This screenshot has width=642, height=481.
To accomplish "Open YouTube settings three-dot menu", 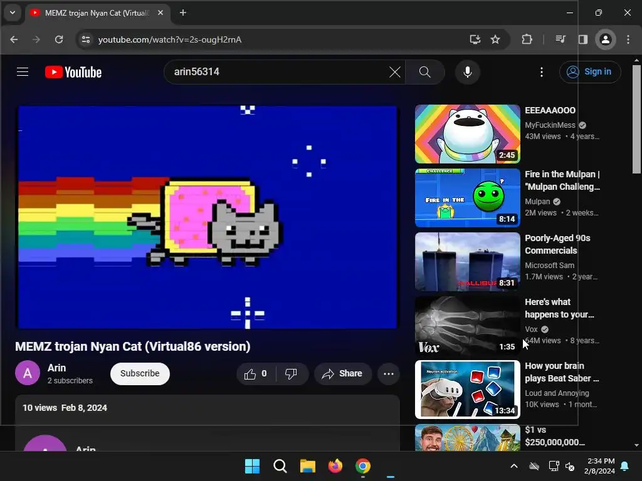I will (x=542, y=72).
